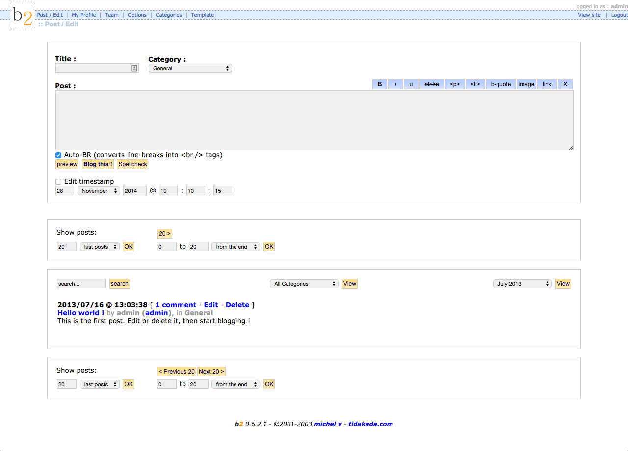This screenshot has height=451, width=628.
Task: Click the b2 logo icon
Action: coord(23,16)
